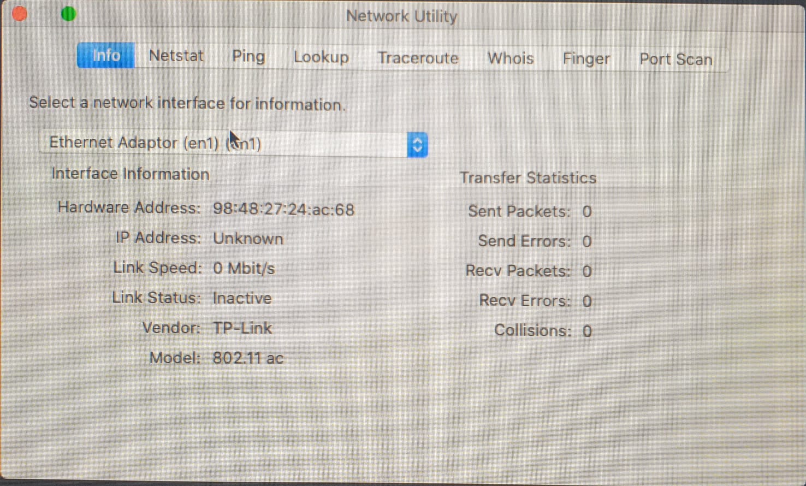Click the Link Speed value 0 Mbit/s

coord(244,269)
